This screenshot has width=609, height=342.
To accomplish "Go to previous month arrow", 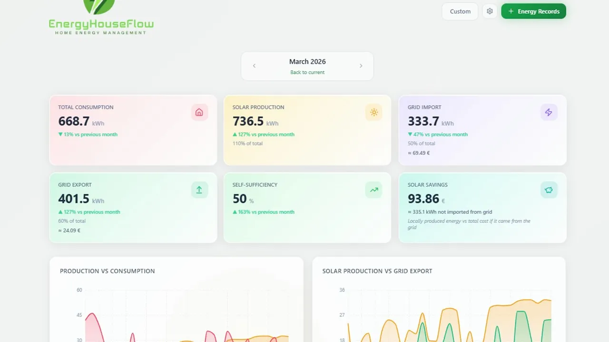I will 254,66.
